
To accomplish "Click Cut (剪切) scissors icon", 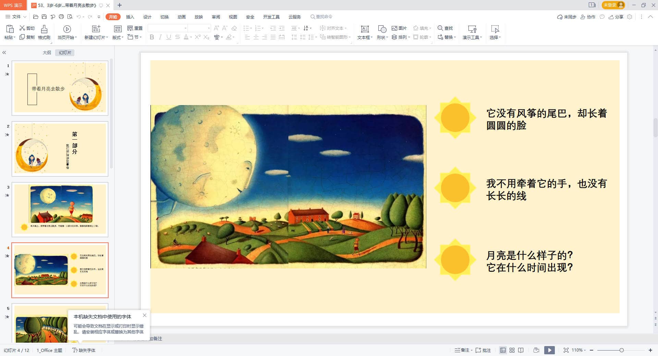I will [22, 28].
